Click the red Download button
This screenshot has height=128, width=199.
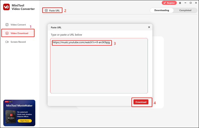tap(141, 102)
